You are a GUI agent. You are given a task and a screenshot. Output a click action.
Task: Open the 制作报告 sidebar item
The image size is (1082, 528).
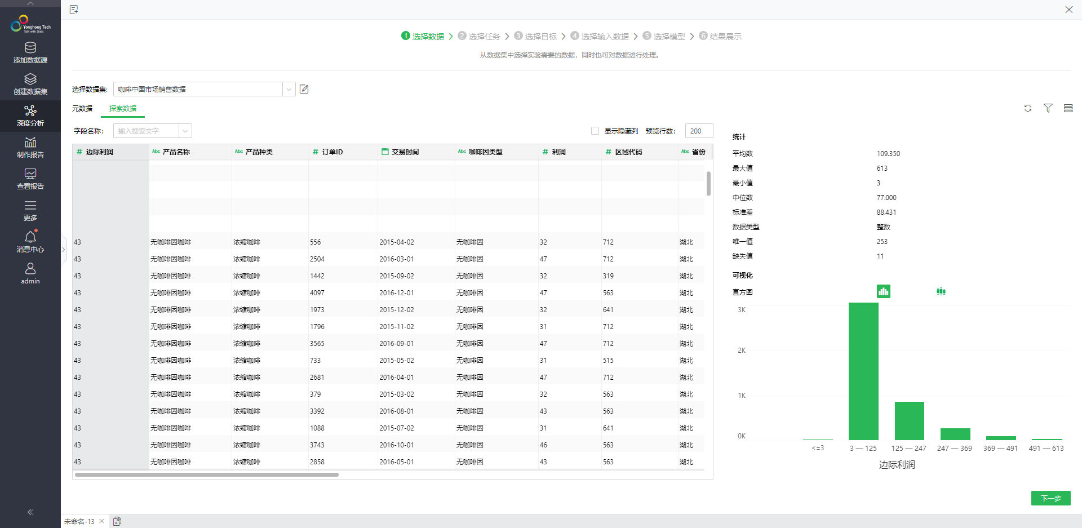[30, 148]
